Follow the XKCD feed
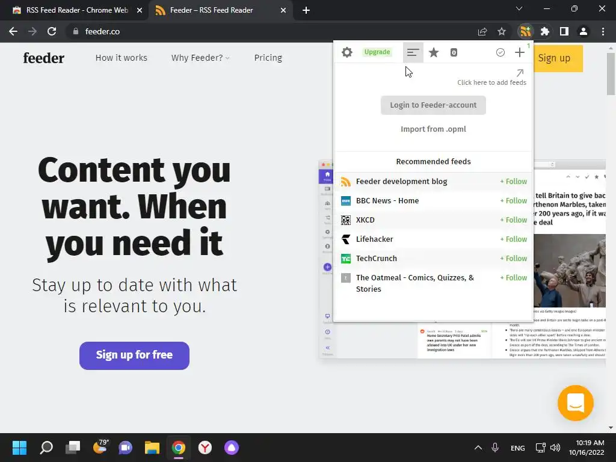The width and height of the screenshot is (616, 462). (514, 220)
